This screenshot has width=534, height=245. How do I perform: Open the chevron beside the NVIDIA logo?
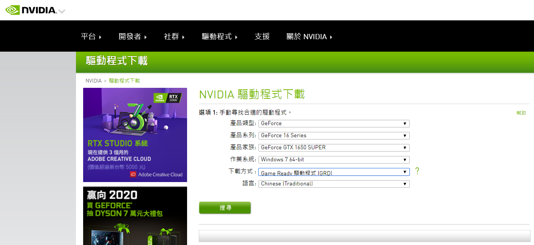(62, 11)
